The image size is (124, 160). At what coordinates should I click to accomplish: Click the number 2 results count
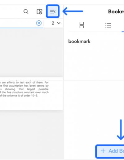click(53, 23)
